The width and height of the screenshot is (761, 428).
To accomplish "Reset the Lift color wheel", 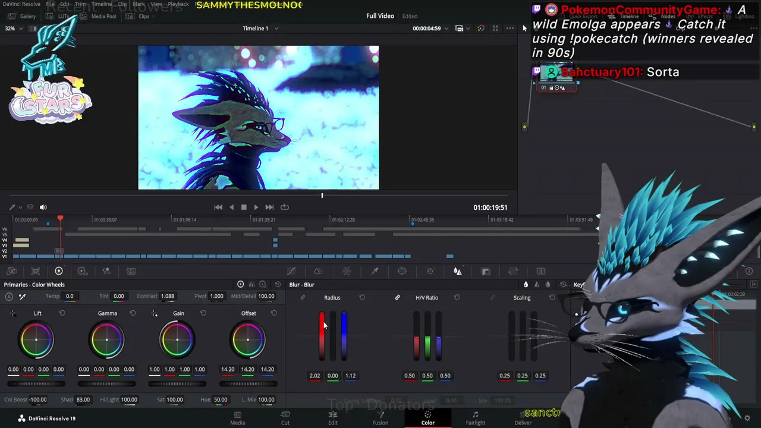I will coord(62,313).
